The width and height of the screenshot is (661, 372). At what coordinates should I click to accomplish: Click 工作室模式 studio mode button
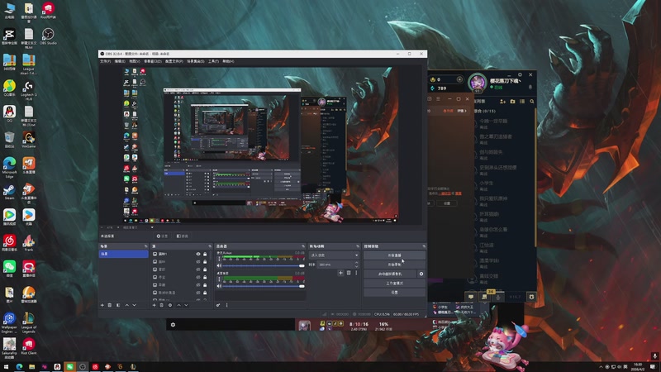(394, 283)
